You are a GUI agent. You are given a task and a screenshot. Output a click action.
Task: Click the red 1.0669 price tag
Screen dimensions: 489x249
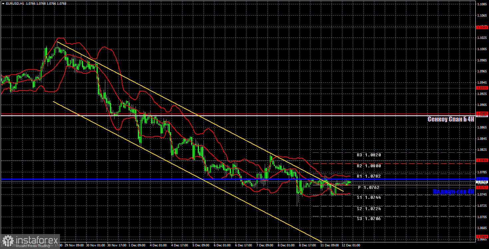[482, 237]
